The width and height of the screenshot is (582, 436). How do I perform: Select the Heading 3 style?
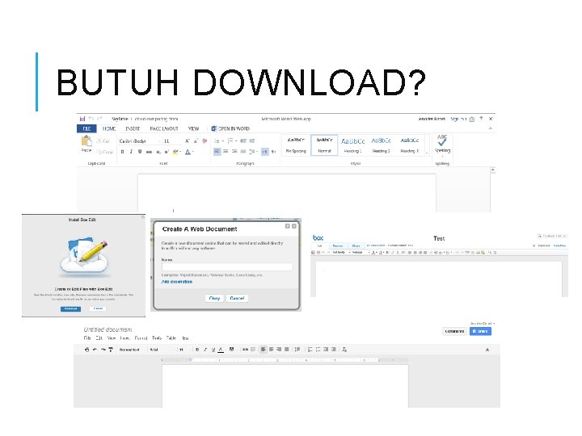409,145
